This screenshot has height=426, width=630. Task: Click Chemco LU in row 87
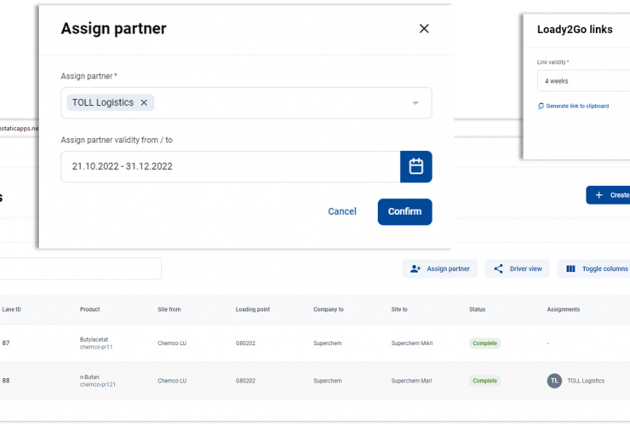(x=172, y=343)
